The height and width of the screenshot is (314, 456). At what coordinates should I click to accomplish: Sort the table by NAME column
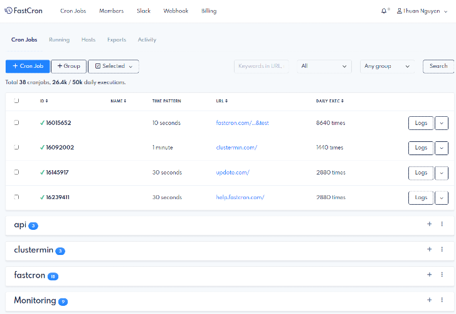[x=119, y=100]
